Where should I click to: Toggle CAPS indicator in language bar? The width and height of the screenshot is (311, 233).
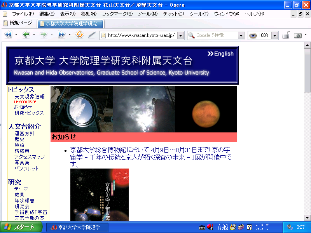coord(259,225)
